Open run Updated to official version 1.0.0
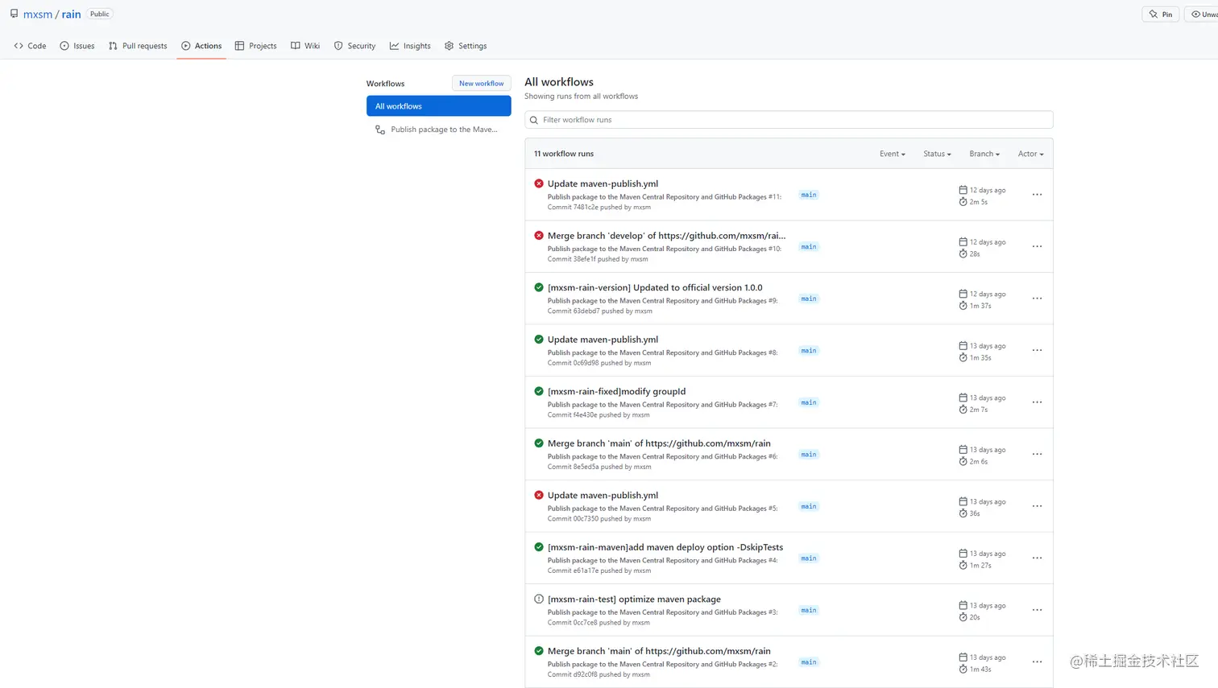The width and height of the screenshot is (1218, 688). pos(655,287)
